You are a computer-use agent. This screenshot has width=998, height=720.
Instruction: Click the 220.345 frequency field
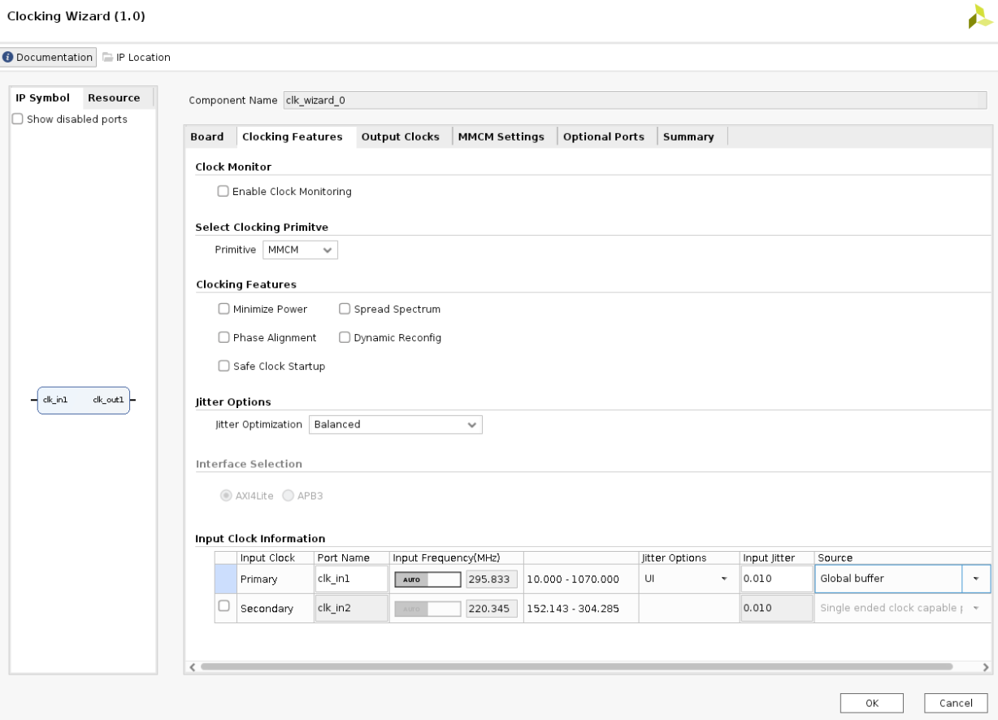[x=492, y=609]
